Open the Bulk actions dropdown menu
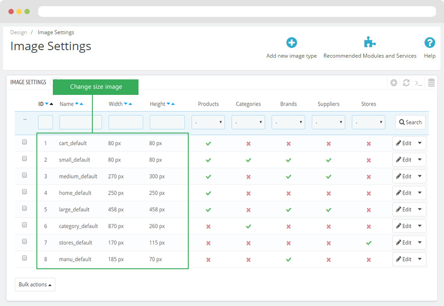 coord(35,285)
